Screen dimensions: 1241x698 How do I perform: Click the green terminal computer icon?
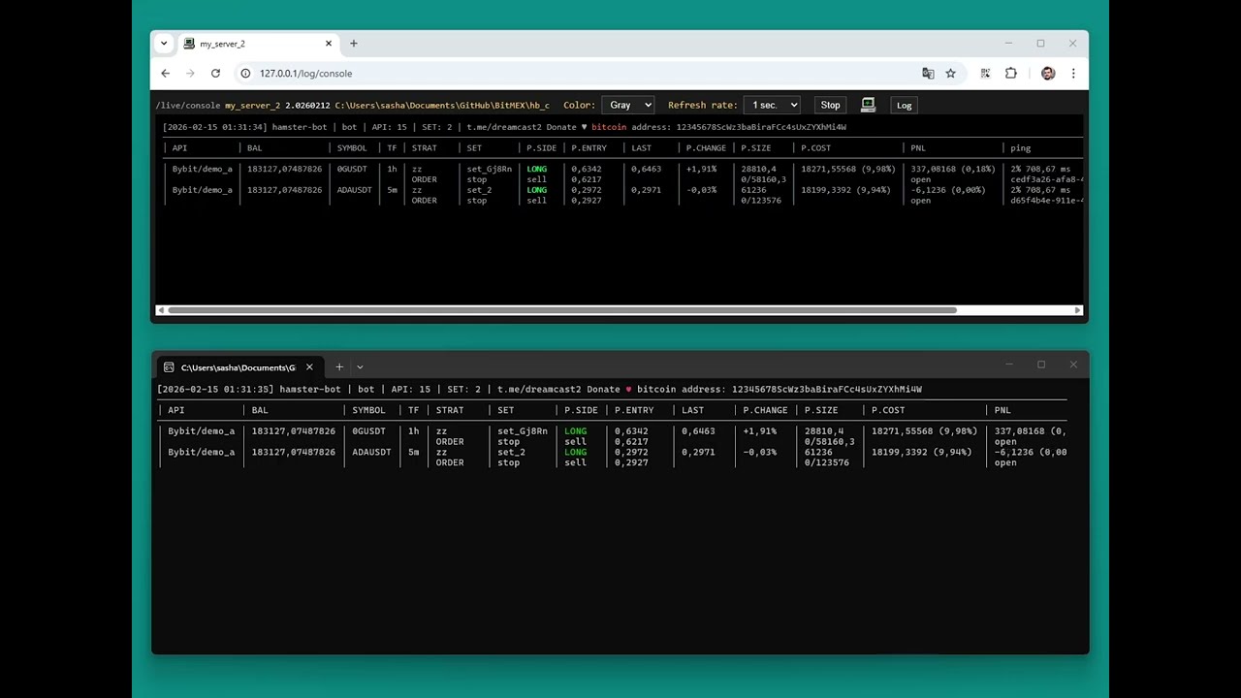868,105
